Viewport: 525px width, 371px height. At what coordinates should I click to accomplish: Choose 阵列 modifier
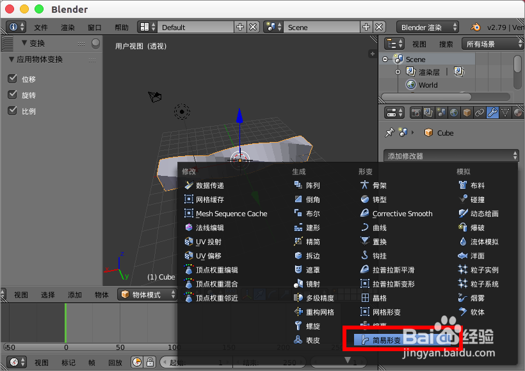[x=307, y=185]
